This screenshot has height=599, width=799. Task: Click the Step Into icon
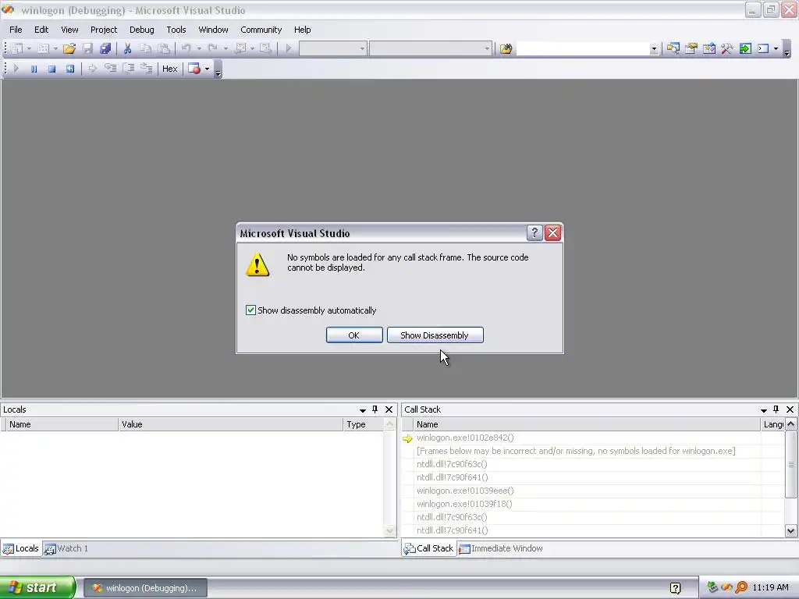111,69
